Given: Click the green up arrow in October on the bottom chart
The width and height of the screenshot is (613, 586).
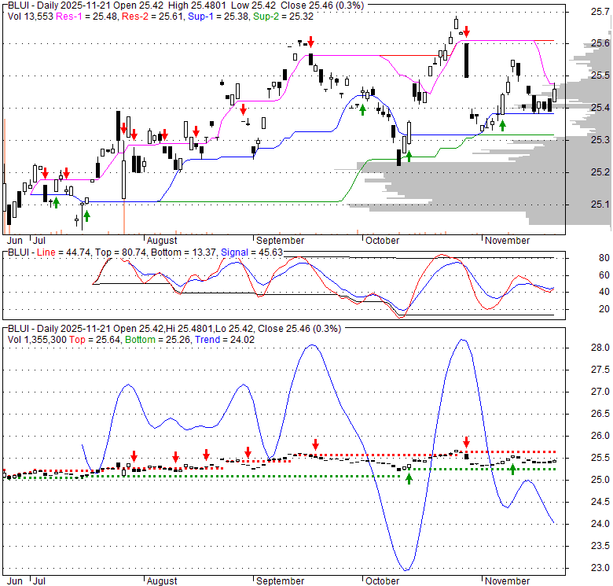Looking at the screenshot, I should pyautogui.click(x=409, y=478).
